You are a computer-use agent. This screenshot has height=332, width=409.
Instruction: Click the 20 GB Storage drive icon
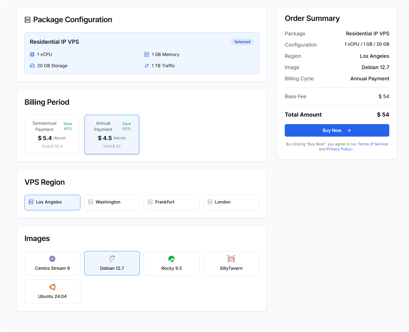coord(32,66)
